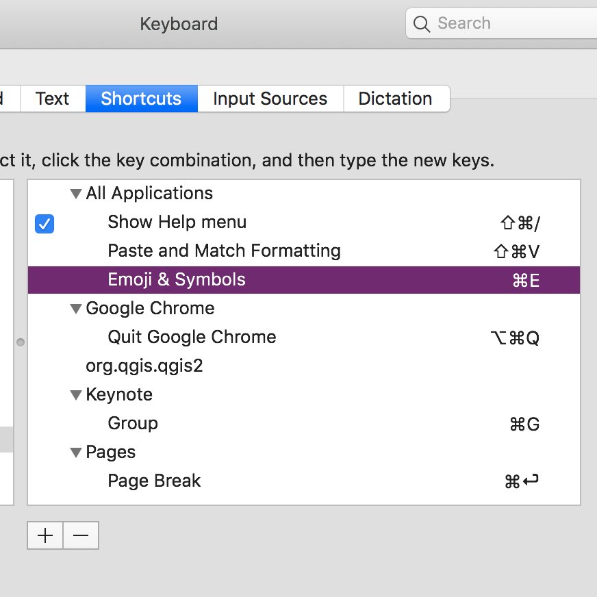
Task: Collapse the Google Chrome group
Action: [x=76, y=309]
